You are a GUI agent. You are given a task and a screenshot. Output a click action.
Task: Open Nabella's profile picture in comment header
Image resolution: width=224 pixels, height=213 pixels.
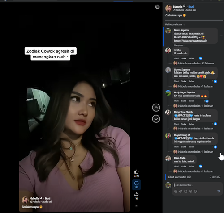click(x=168, y=8)
